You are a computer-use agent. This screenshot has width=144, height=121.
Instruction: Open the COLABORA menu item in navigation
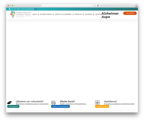[88, 14]
